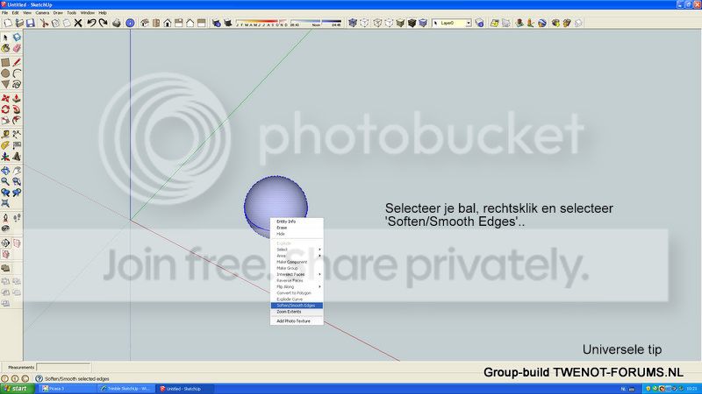Pick the Zoom magnifier tool
The image size is (702, 394).
pyautogui.click(x=5, y=181)
